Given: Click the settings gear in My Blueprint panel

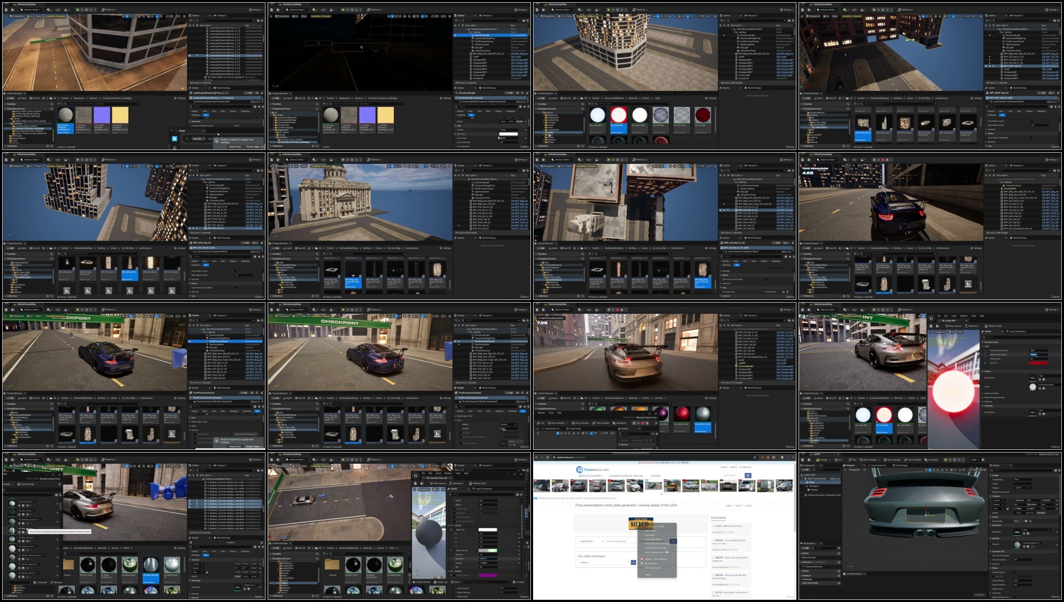Looking at the screenshot, I should tap(839, 548).
